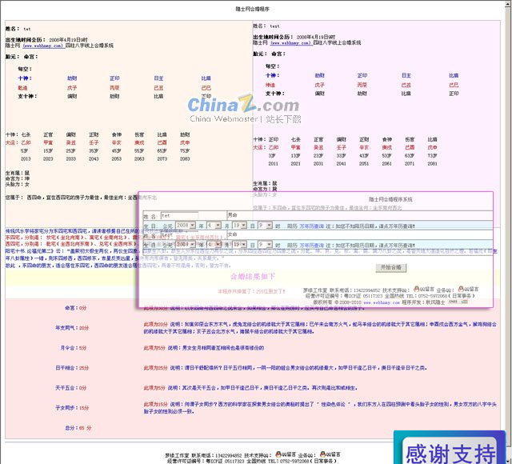This screenshot has width=512, height=464.
Task: Open the hour dropdown in 女命 row
Action: click(265, 245)
